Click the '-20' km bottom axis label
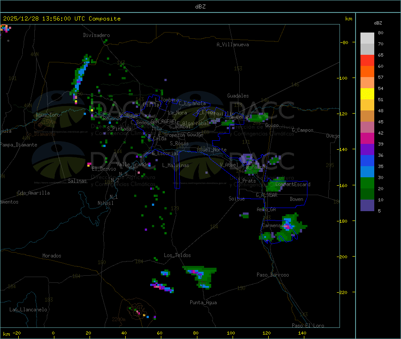The height and width of the screenshot is (339, 401). (x=17, y=333)
